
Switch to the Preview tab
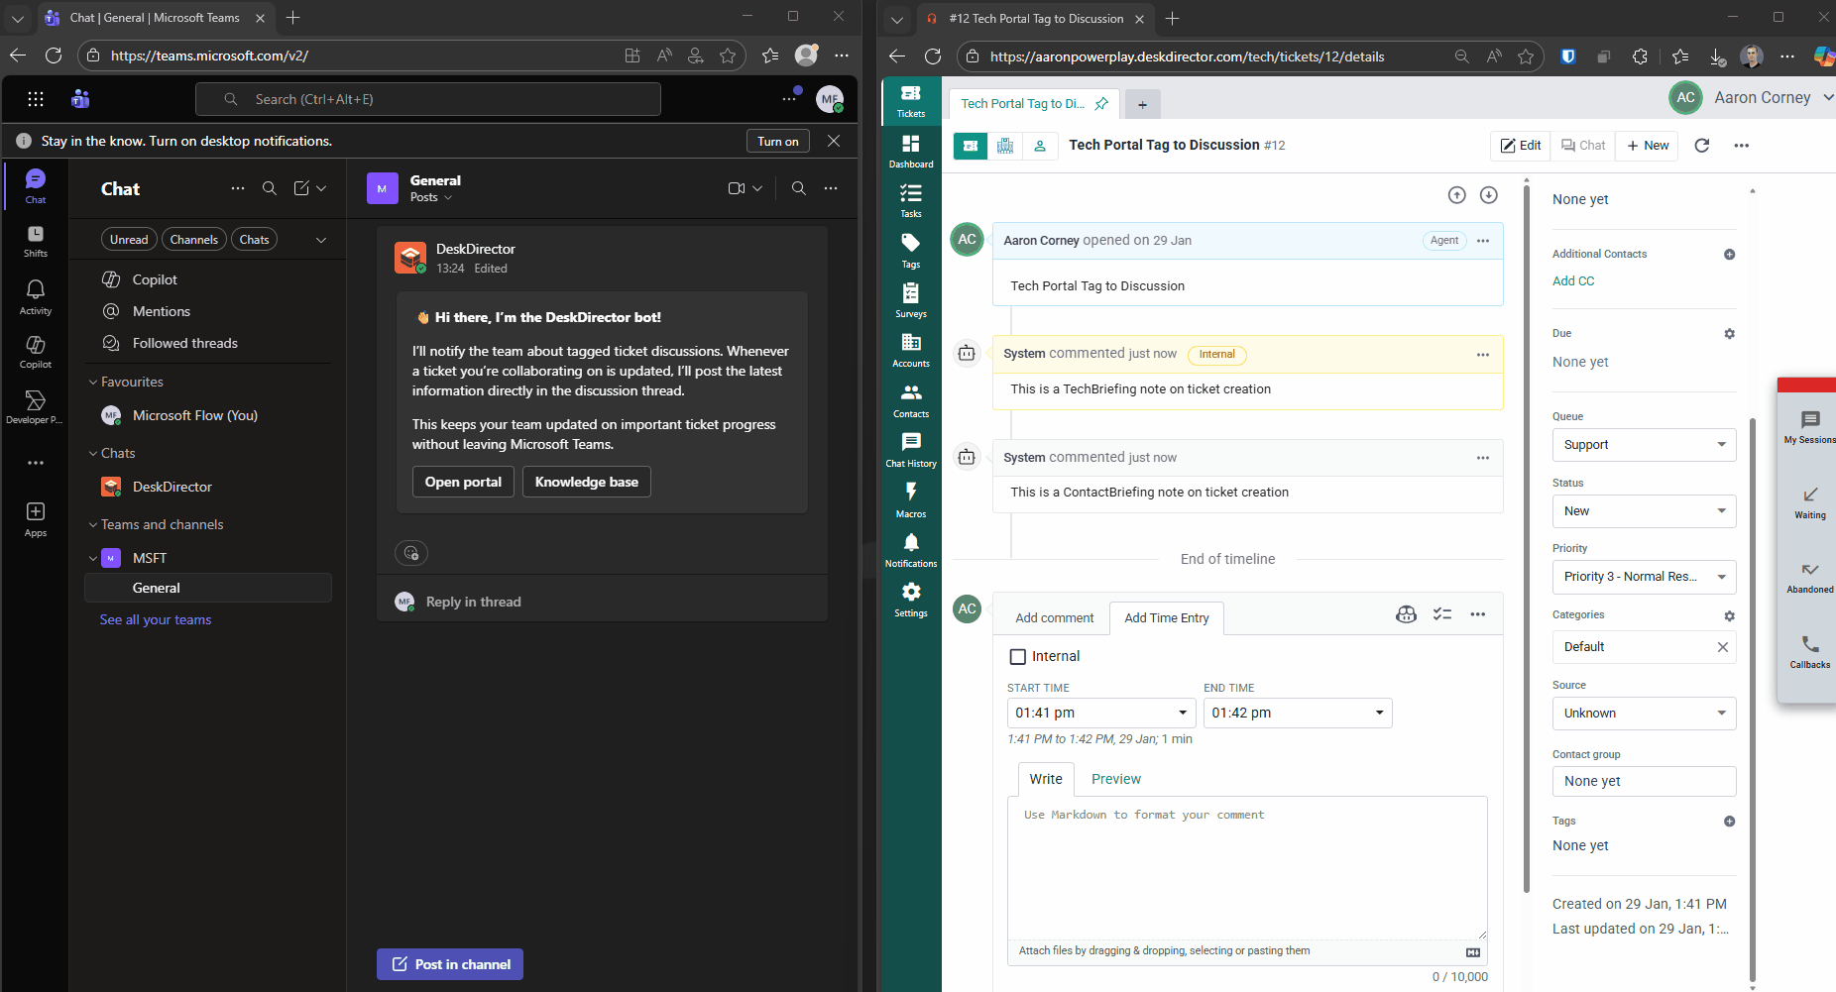click(1115, 779)
